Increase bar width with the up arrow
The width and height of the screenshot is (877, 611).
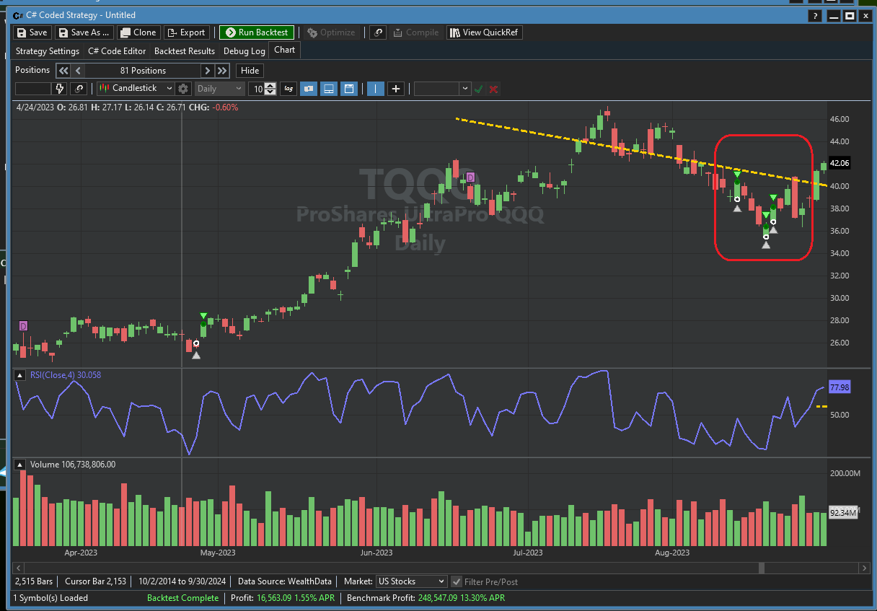point(270,85)
